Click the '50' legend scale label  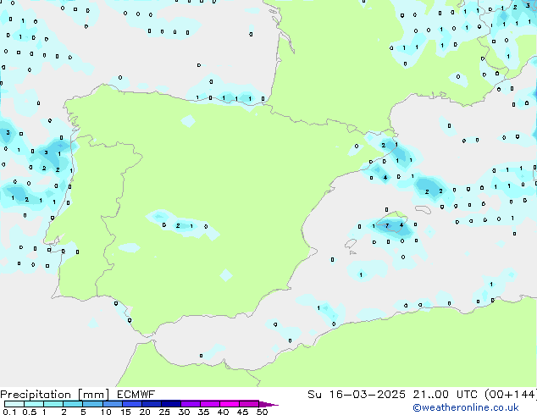pyautogui.click(x=262, y=412)
